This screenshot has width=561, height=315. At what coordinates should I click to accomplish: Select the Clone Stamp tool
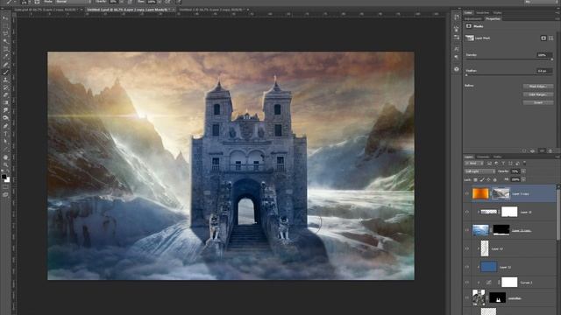pyautogui.click(x=5, y=80)
